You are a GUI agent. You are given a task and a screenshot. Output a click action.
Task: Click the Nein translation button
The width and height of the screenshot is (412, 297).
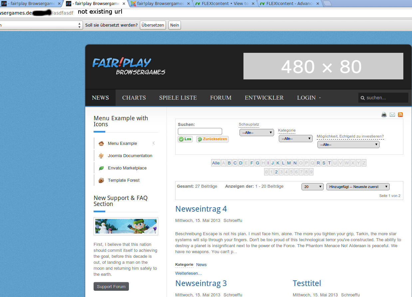click(175, 25)
